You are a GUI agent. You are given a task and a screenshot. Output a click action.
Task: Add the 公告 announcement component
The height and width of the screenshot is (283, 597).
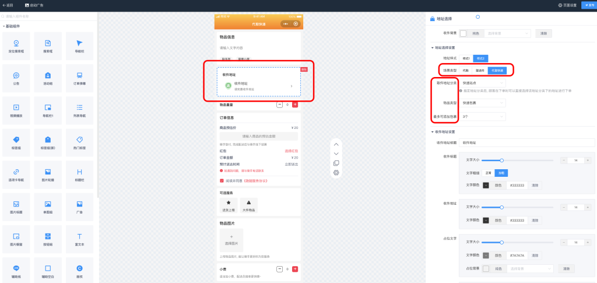[x=16, y=78]
